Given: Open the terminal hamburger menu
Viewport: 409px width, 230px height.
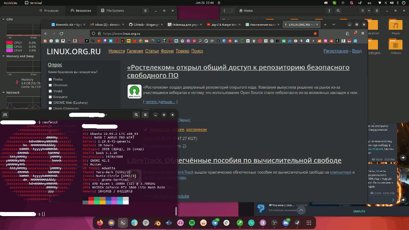Looking at the screenshot, I should (x=145, y=115).
